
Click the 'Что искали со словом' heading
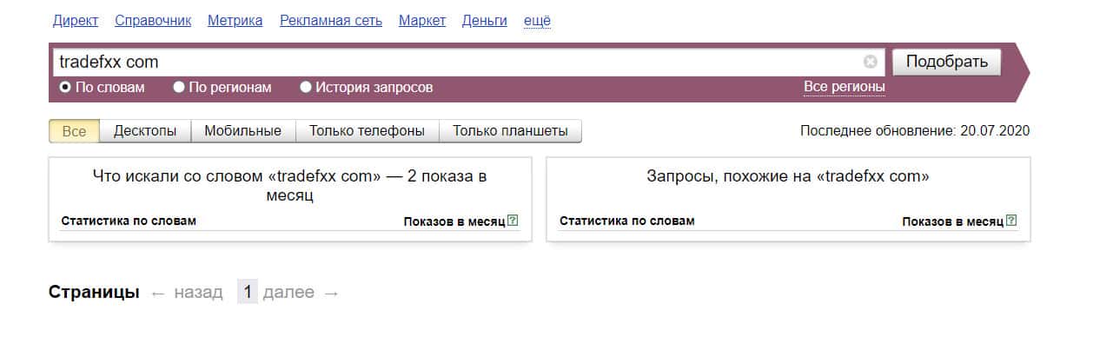[x=290, y=186]
